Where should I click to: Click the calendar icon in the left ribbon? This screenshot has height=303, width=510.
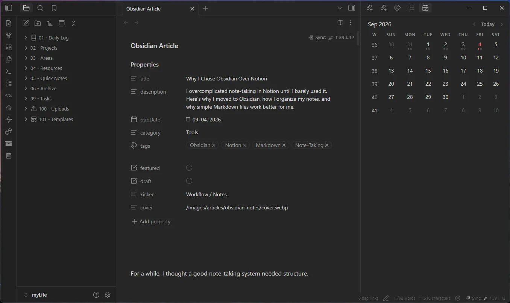click(9, 156)
